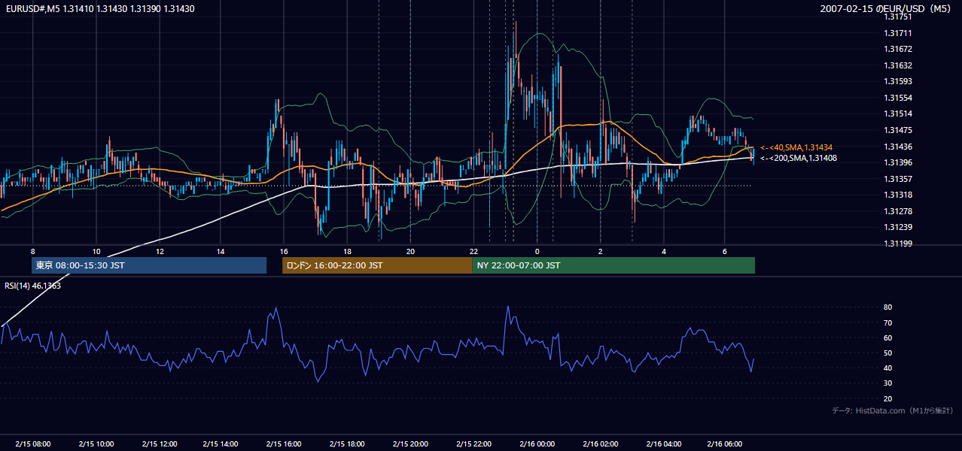Screen dimensions: 962x451
Task: Click the 2/16 06:00 date label
Action: [x=726, y=443]
